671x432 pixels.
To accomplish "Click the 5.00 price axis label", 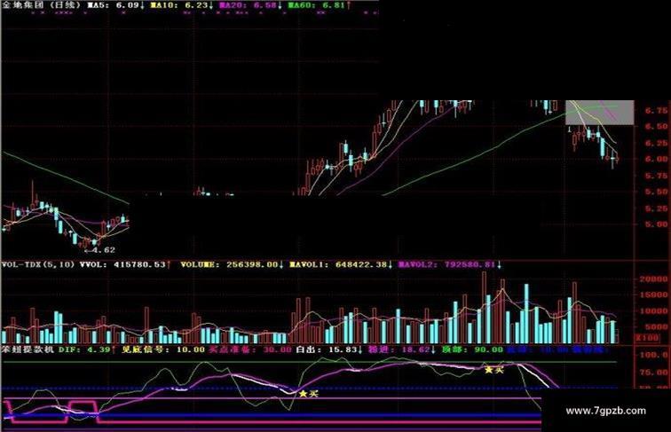I will tap(656, 224).
